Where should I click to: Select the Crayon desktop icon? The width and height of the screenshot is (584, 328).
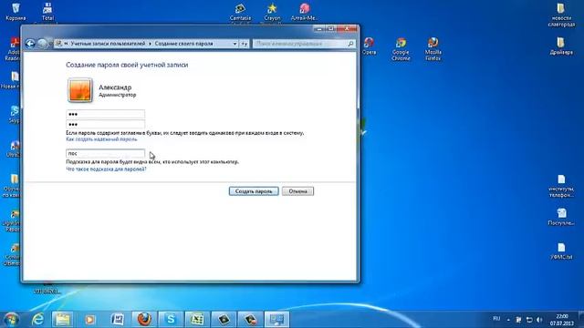[272, 12]
